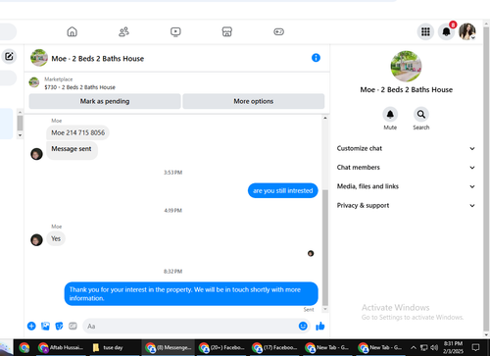Click the 'Message sent' bubble
This screenshot has width=490, height=356.
click(x=72, y=150)
